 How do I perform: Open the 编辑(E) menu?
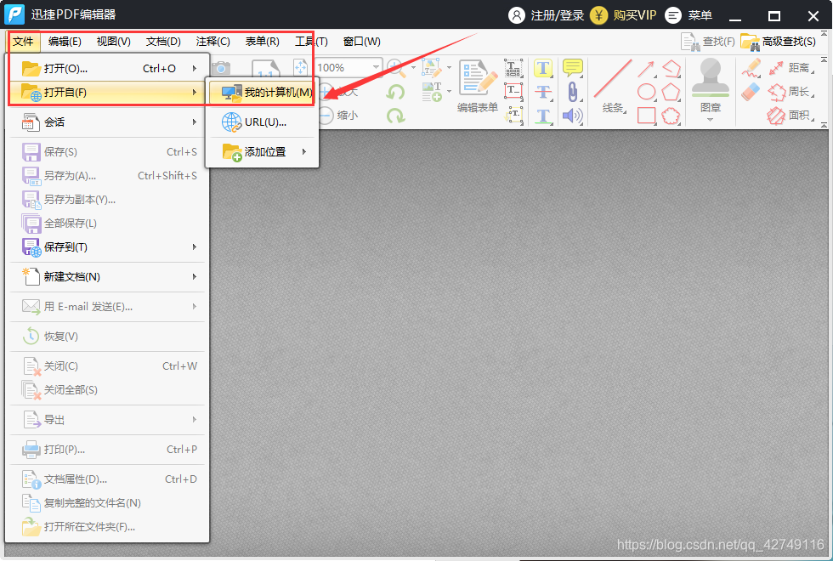[x=65, y=42]
